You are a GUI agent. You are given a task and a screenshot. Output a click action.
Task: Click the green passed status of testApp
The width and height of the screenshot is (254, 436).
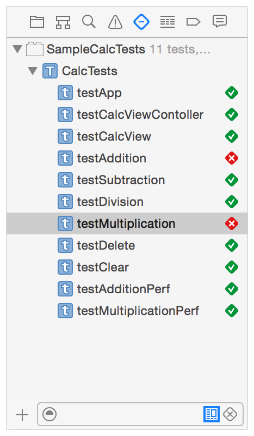[232, 93]
